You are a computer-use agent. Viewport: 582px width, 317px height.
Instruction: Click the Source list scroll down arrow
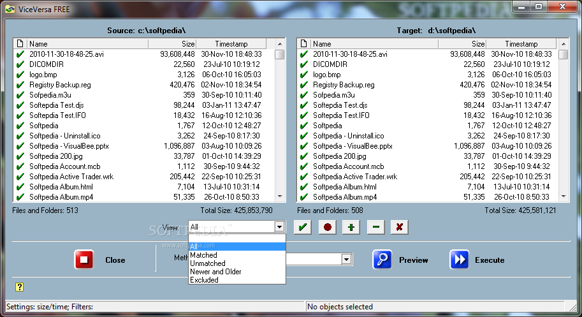[x=280, y=196]
